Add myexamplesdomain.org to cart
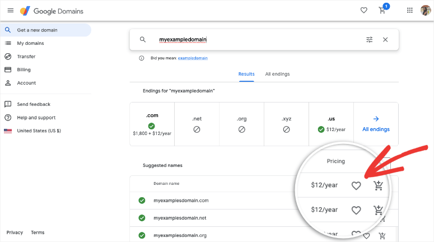Image resolution: width=434 pixels, height=242 pixels. pyautogui.click(x=382, y=236)
